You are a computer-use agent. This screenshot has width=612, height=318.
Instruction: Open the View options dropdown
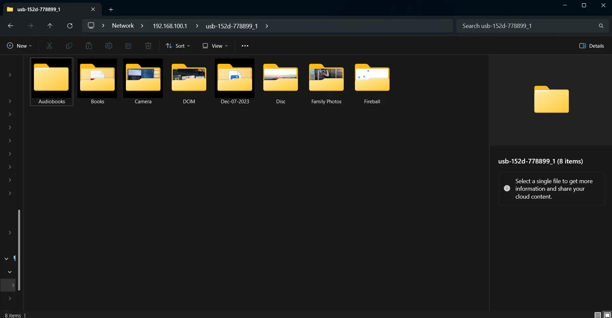[215, 46]
